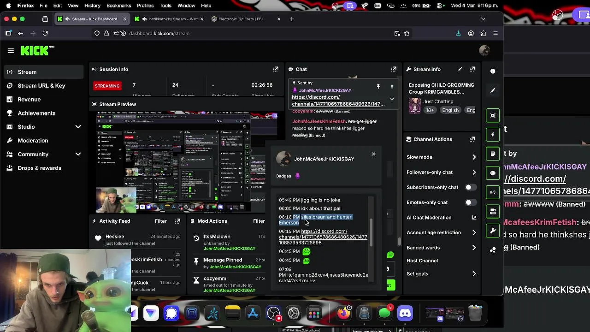Switch to Electronic Tip Form FBI tab
This screenshot has height=332, width=590.
coord(246,19)
